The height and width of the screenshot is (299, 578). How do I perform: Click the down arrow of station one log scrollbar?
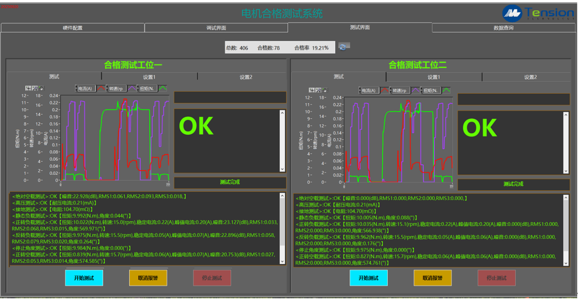point(282,262)
